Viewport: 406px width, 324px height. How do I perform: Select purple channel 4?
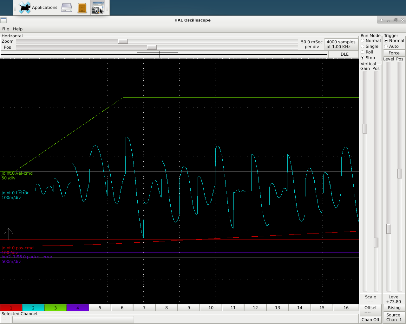click(78, 308)
